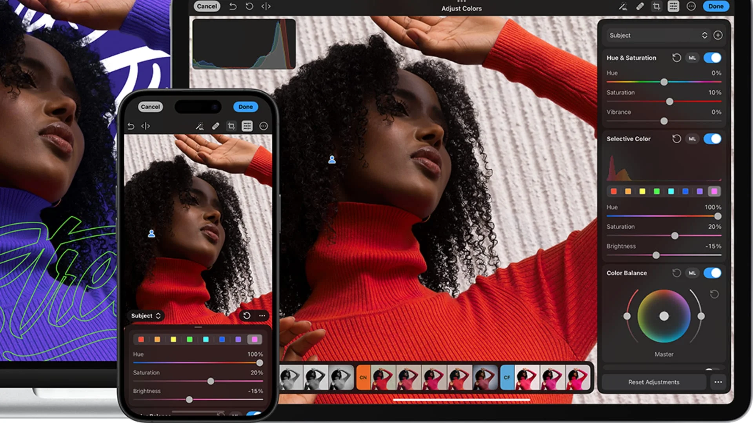Click plus icon next to Subject selector

pyautogui.click(x=718, y=35)
